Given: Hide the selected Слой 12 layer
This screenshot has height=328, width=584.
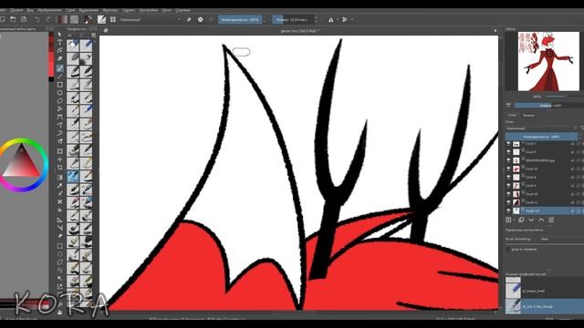Looking at the screenshot, I should 508,210.
